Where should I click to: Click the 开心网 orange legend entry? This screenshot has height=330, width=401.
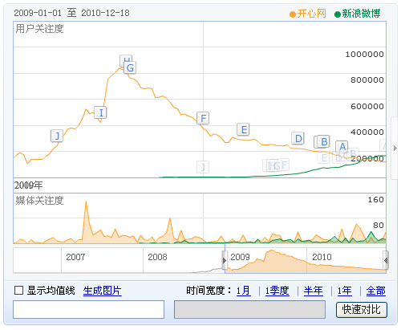[308, 14]
